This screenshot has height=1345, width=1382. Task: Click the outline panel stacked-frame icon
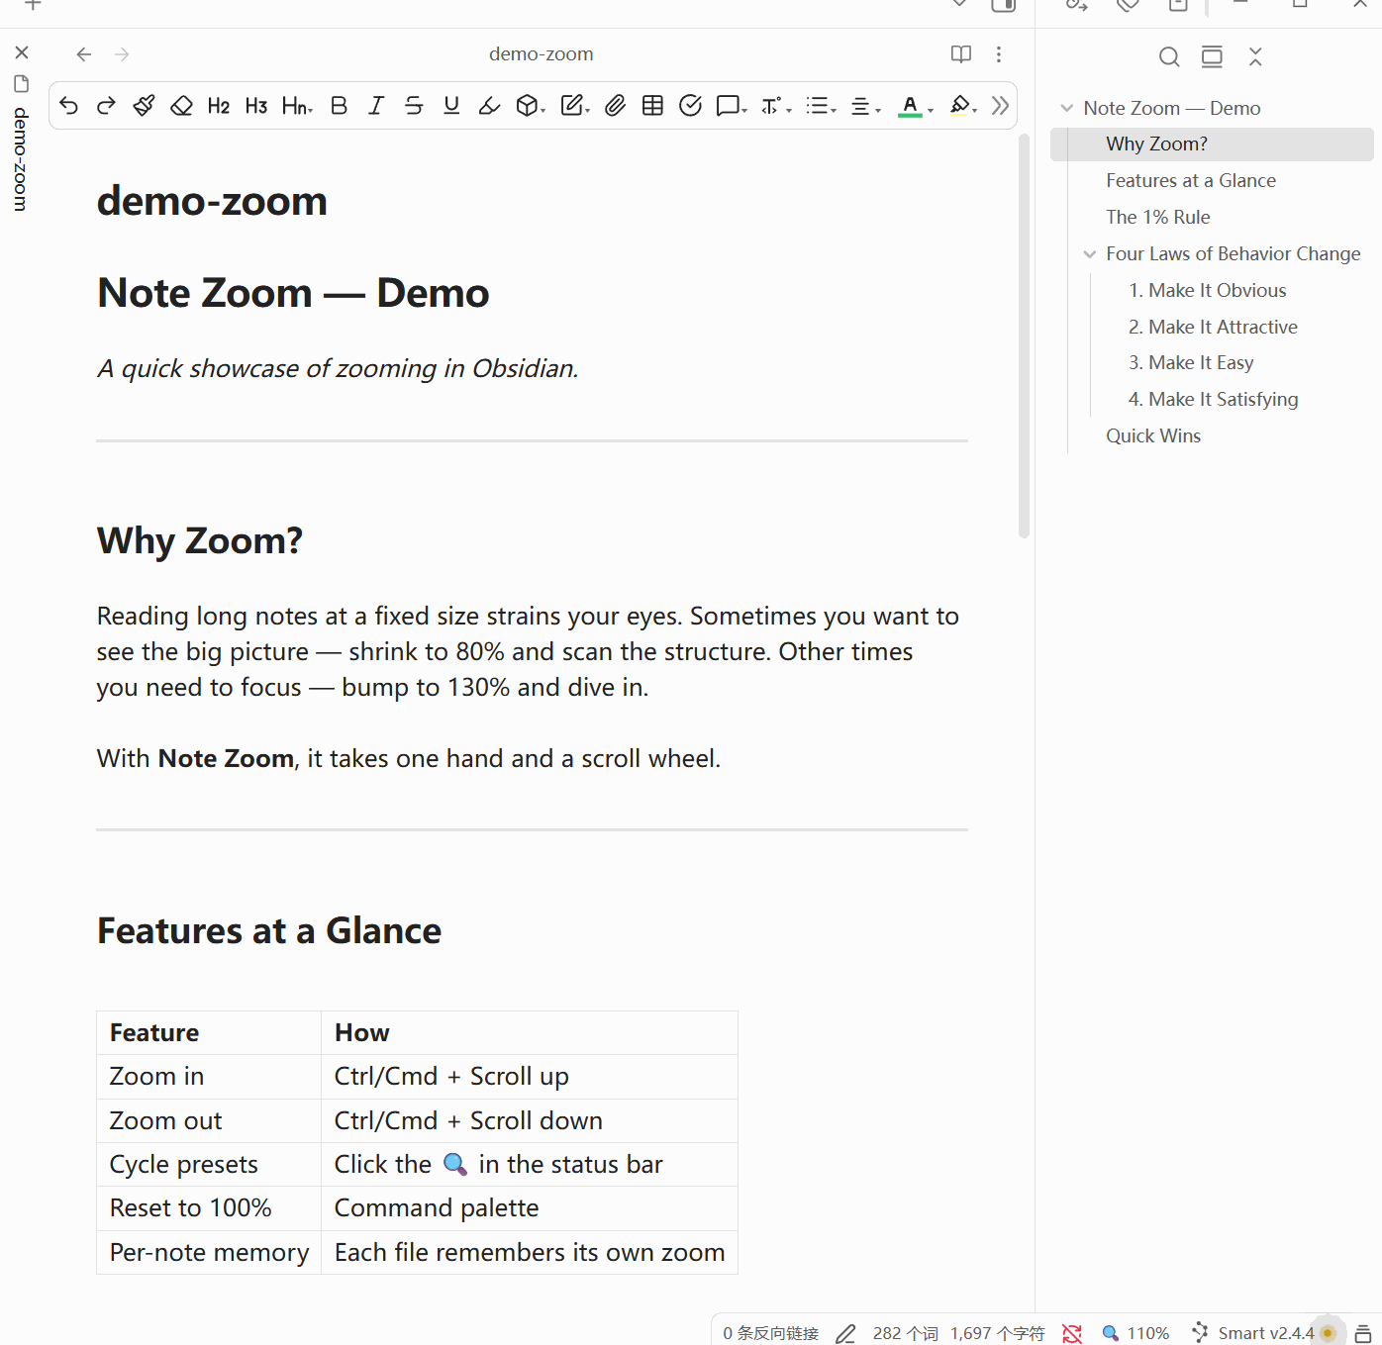1212,57
